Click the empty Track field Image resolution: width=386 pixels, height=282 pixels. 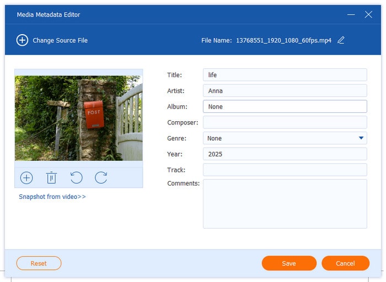[x=285, y=170]
